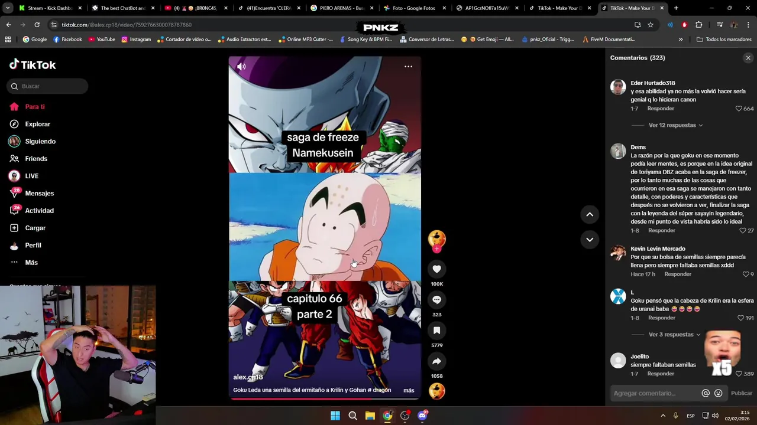
Task: Open the TikTok logo home link
Action: 33,64
